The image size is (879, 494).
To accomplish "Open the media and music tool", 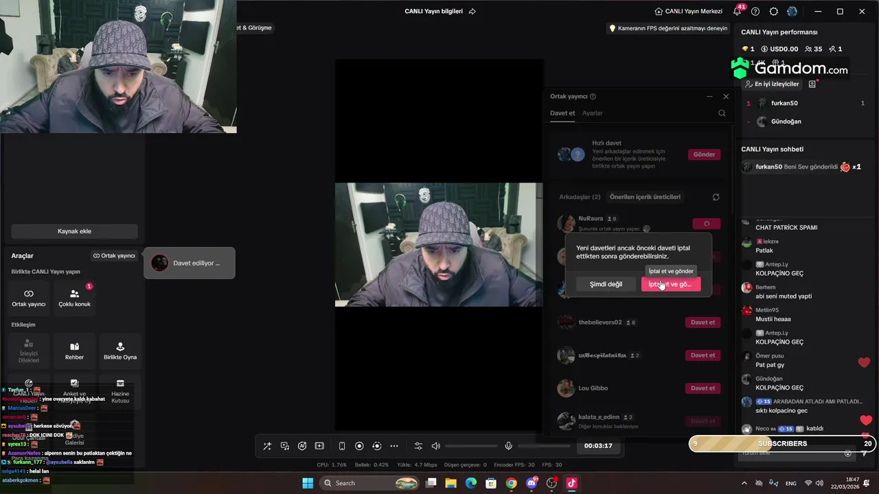I will point(284,446).
